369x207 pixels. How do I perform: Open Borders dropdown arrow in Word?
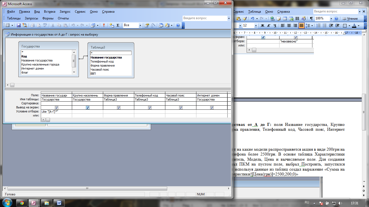tap(349, 26)
